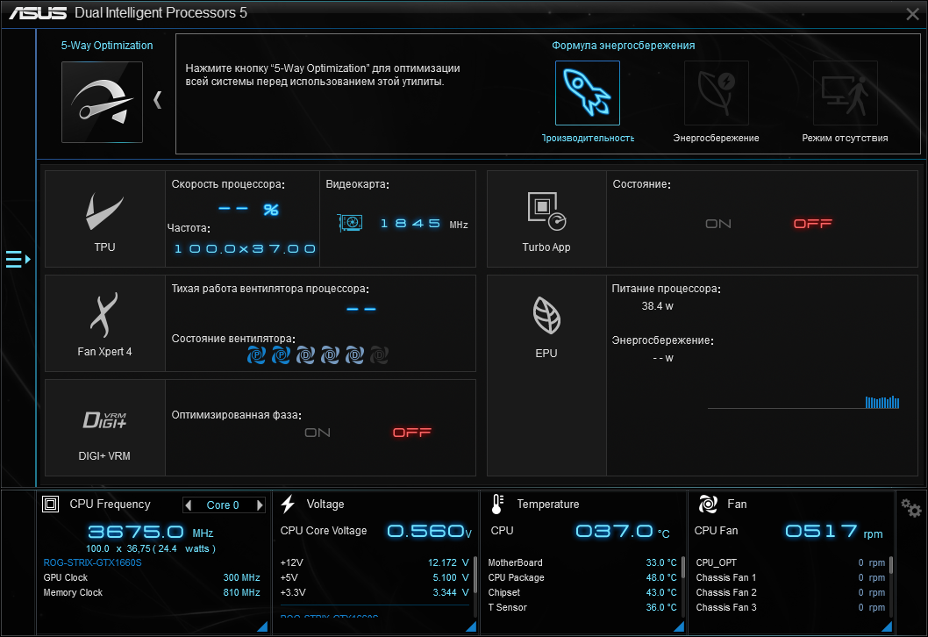Screen dimensions: 928x637
Task: Click the T Sensor temperature row
Action: pos(582,607)
